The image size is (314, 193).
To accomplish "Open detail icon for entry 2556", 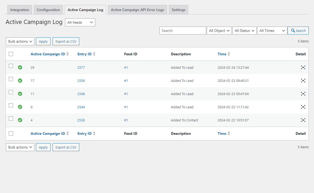I will (303, 81).
